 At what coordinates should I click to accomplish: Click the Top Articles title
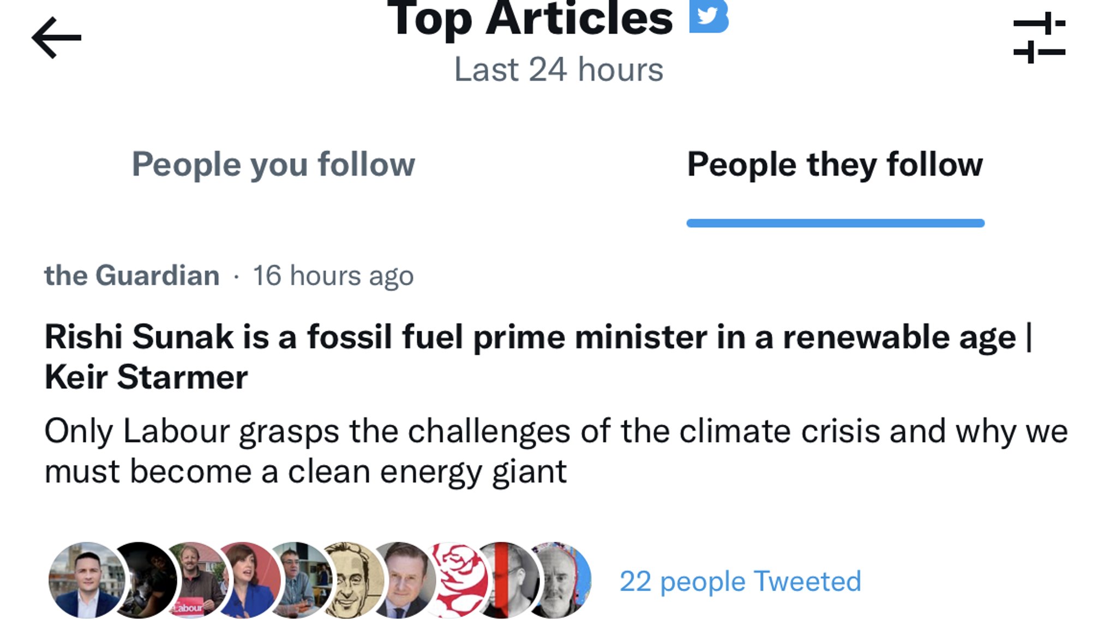pyautogui.click(x=532, y=19)
